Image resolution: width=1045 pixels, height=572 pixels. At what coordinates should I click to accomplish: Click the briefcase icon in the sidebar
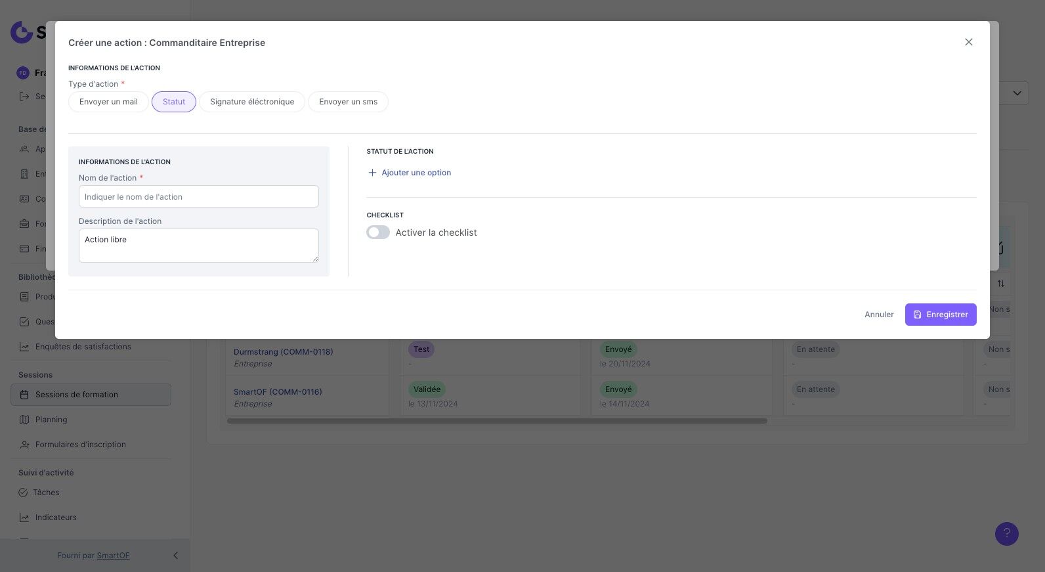coord(24,224)
